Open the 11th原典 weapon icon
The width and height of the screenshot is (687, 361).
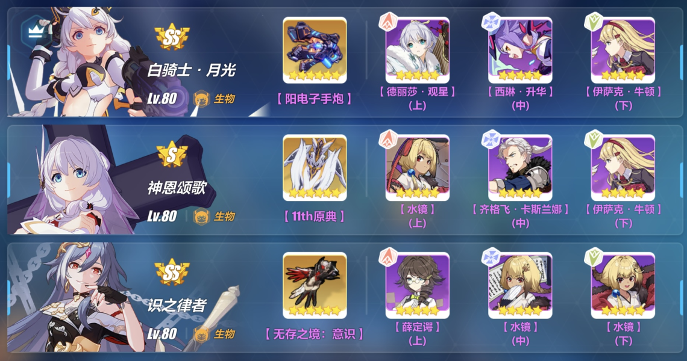[x=315, y=168]
